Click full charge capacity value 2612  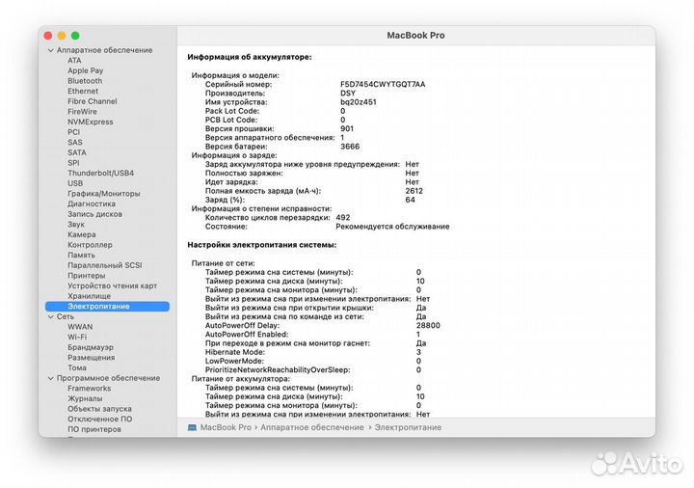pyautogui.click(x=414, y=191)
